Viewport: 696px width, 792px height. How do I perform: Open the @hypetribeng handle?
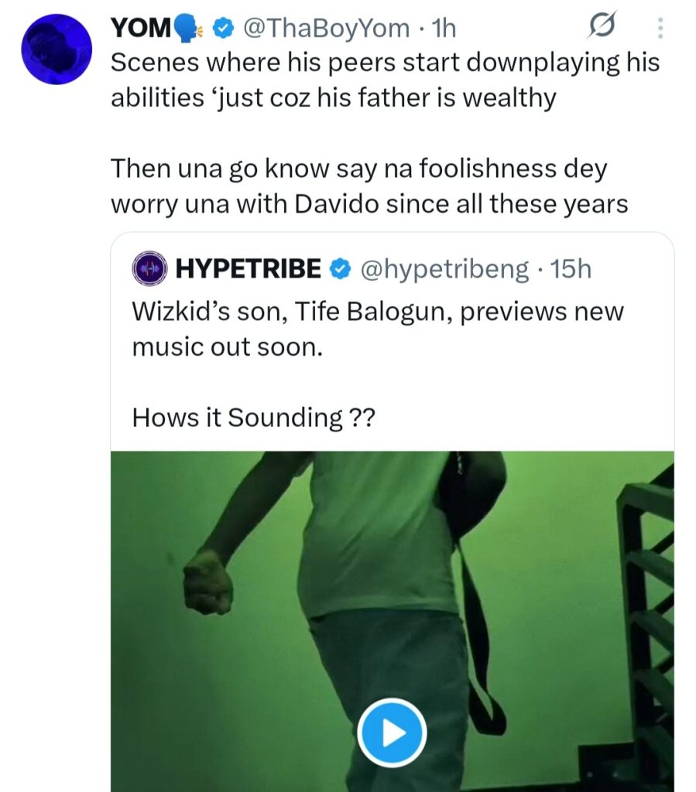[444, 269]
